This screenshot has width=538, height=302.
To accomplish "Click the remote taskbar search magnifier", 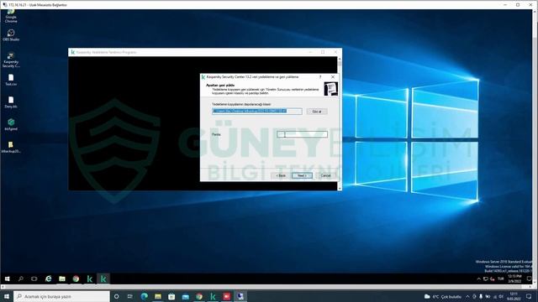I will (x=20, y=279).
